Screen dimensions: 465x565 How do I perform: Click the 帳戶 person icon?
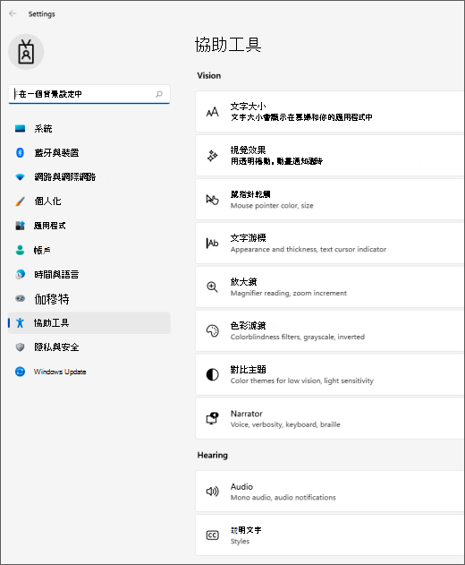[21, 250]
